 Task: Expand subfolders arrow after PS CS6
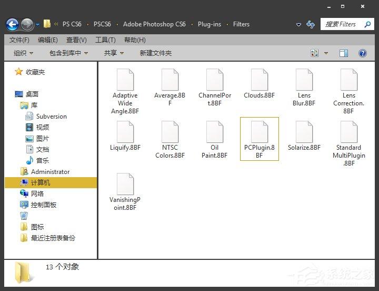[87, 24]
